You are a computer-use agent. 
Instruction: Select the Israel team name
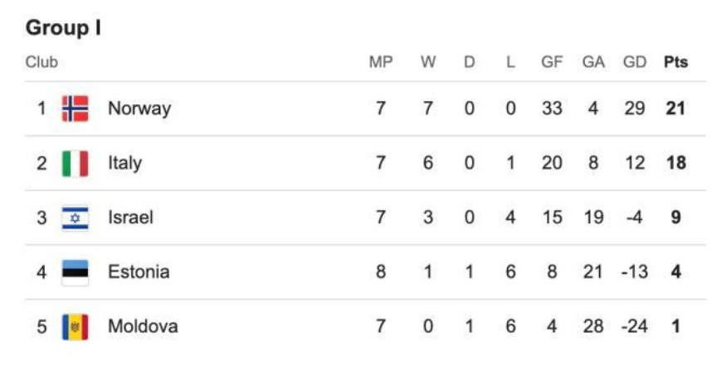130,218
